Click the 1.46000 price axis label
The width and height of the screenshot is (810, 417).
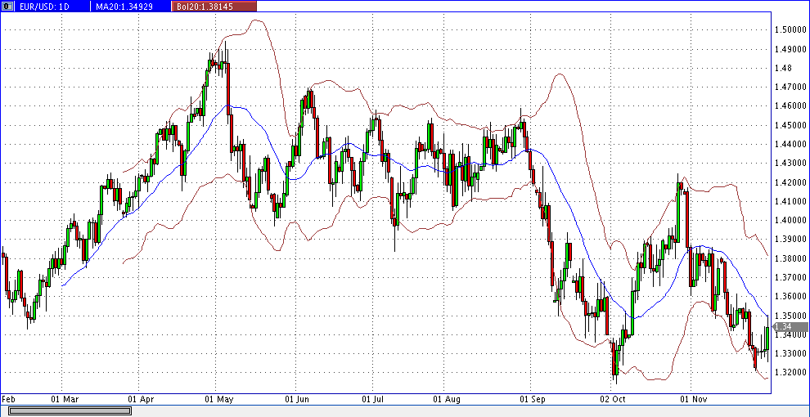(790, 106)
